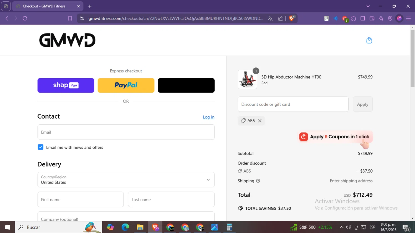Remove the AB5 discount code tag
This screenshot has height=233, width=415.
[260, 121]
